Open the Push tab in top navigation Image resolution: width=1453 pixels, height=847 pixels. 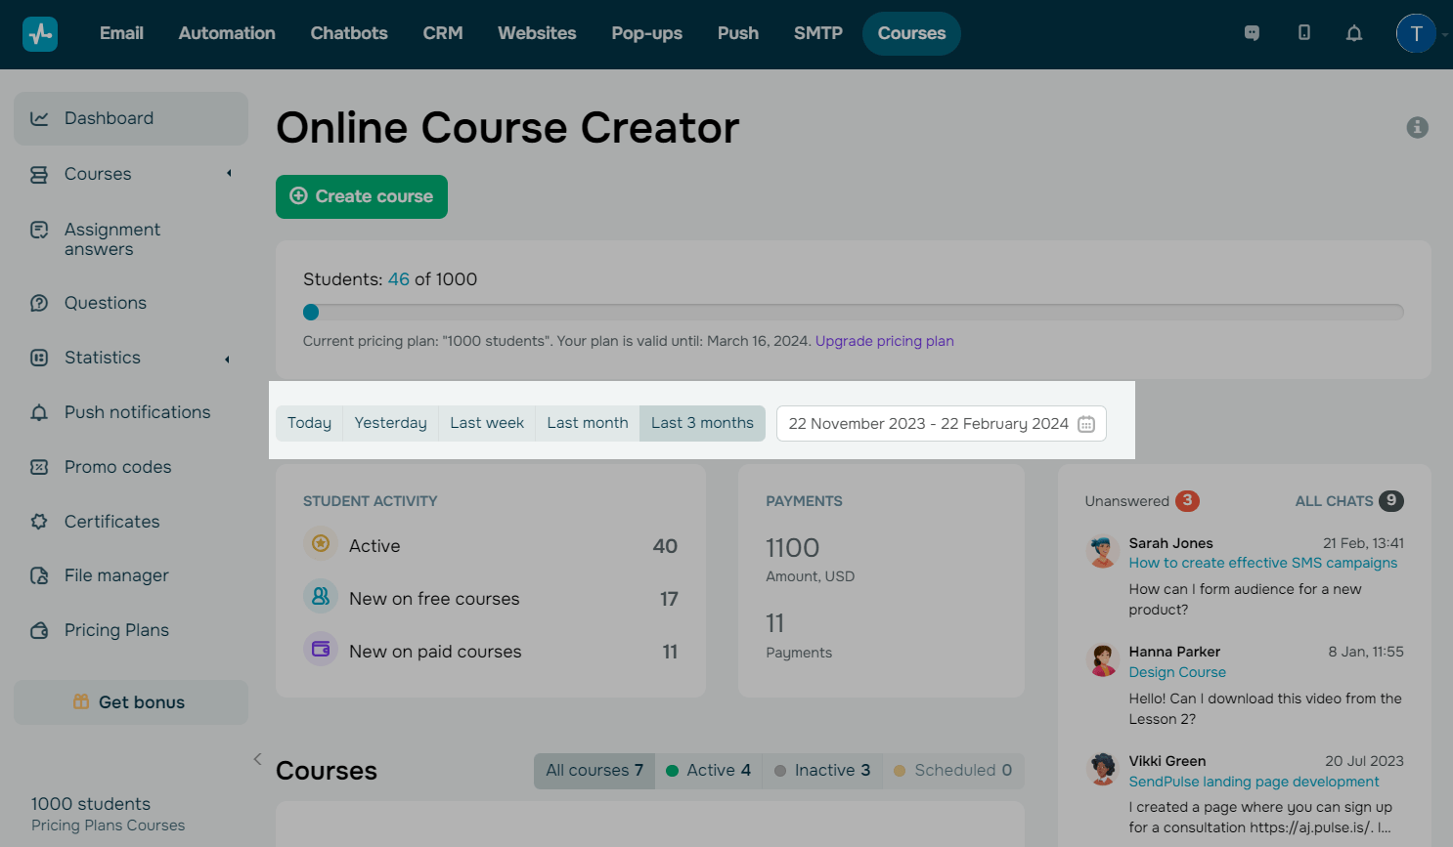[x=738, y=33]
